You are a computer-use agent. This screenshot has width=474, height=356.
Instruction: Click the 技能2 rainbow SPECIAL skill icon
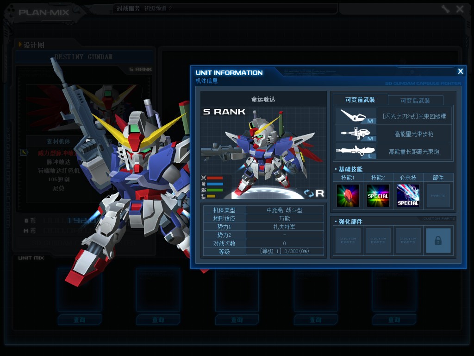coord(378,196)
